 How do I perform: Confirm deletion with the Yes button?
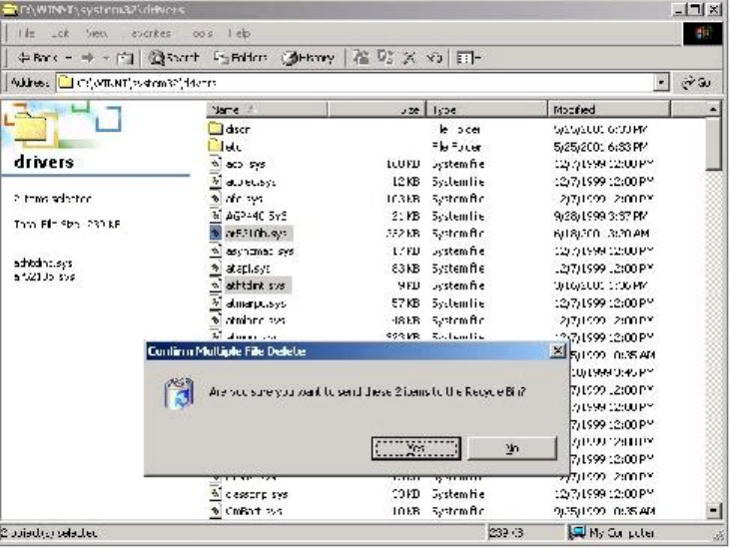(x=415, y=448)
